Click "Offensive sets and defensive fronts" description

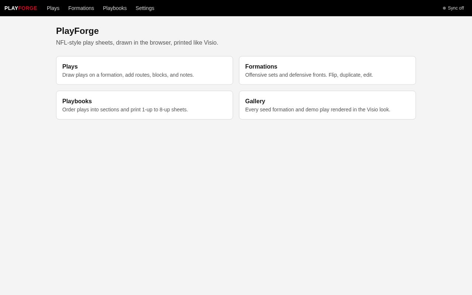click(309, 75)
